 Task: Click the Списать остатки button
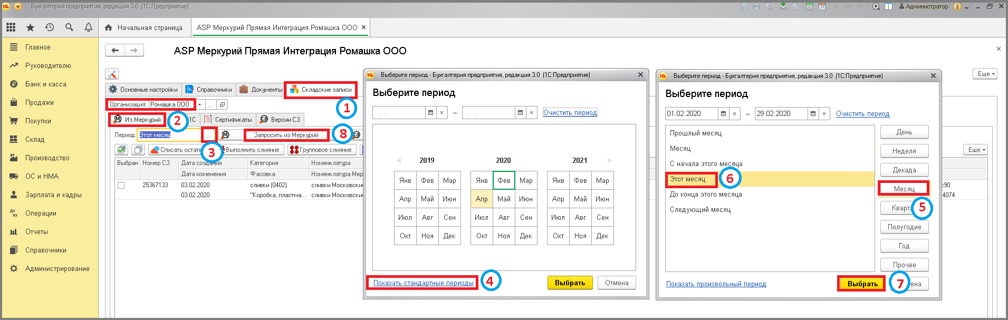(x=177, y=150)
